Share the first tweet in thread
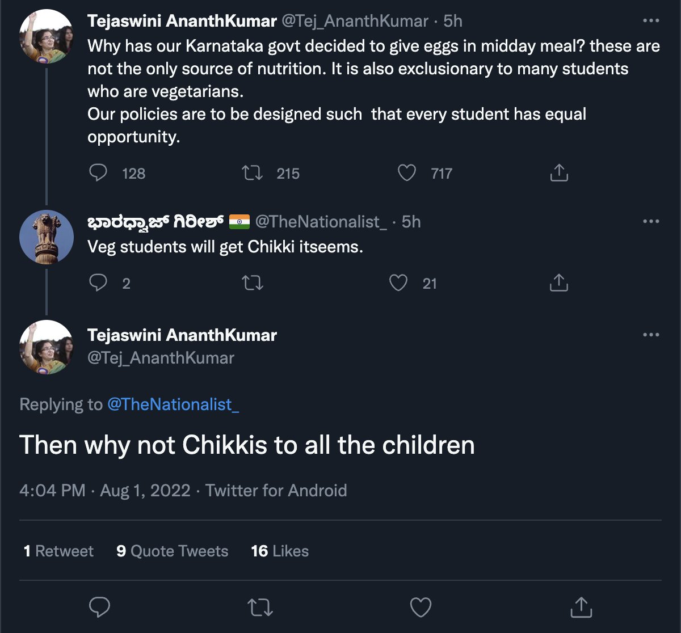 [x=559, y=173]
